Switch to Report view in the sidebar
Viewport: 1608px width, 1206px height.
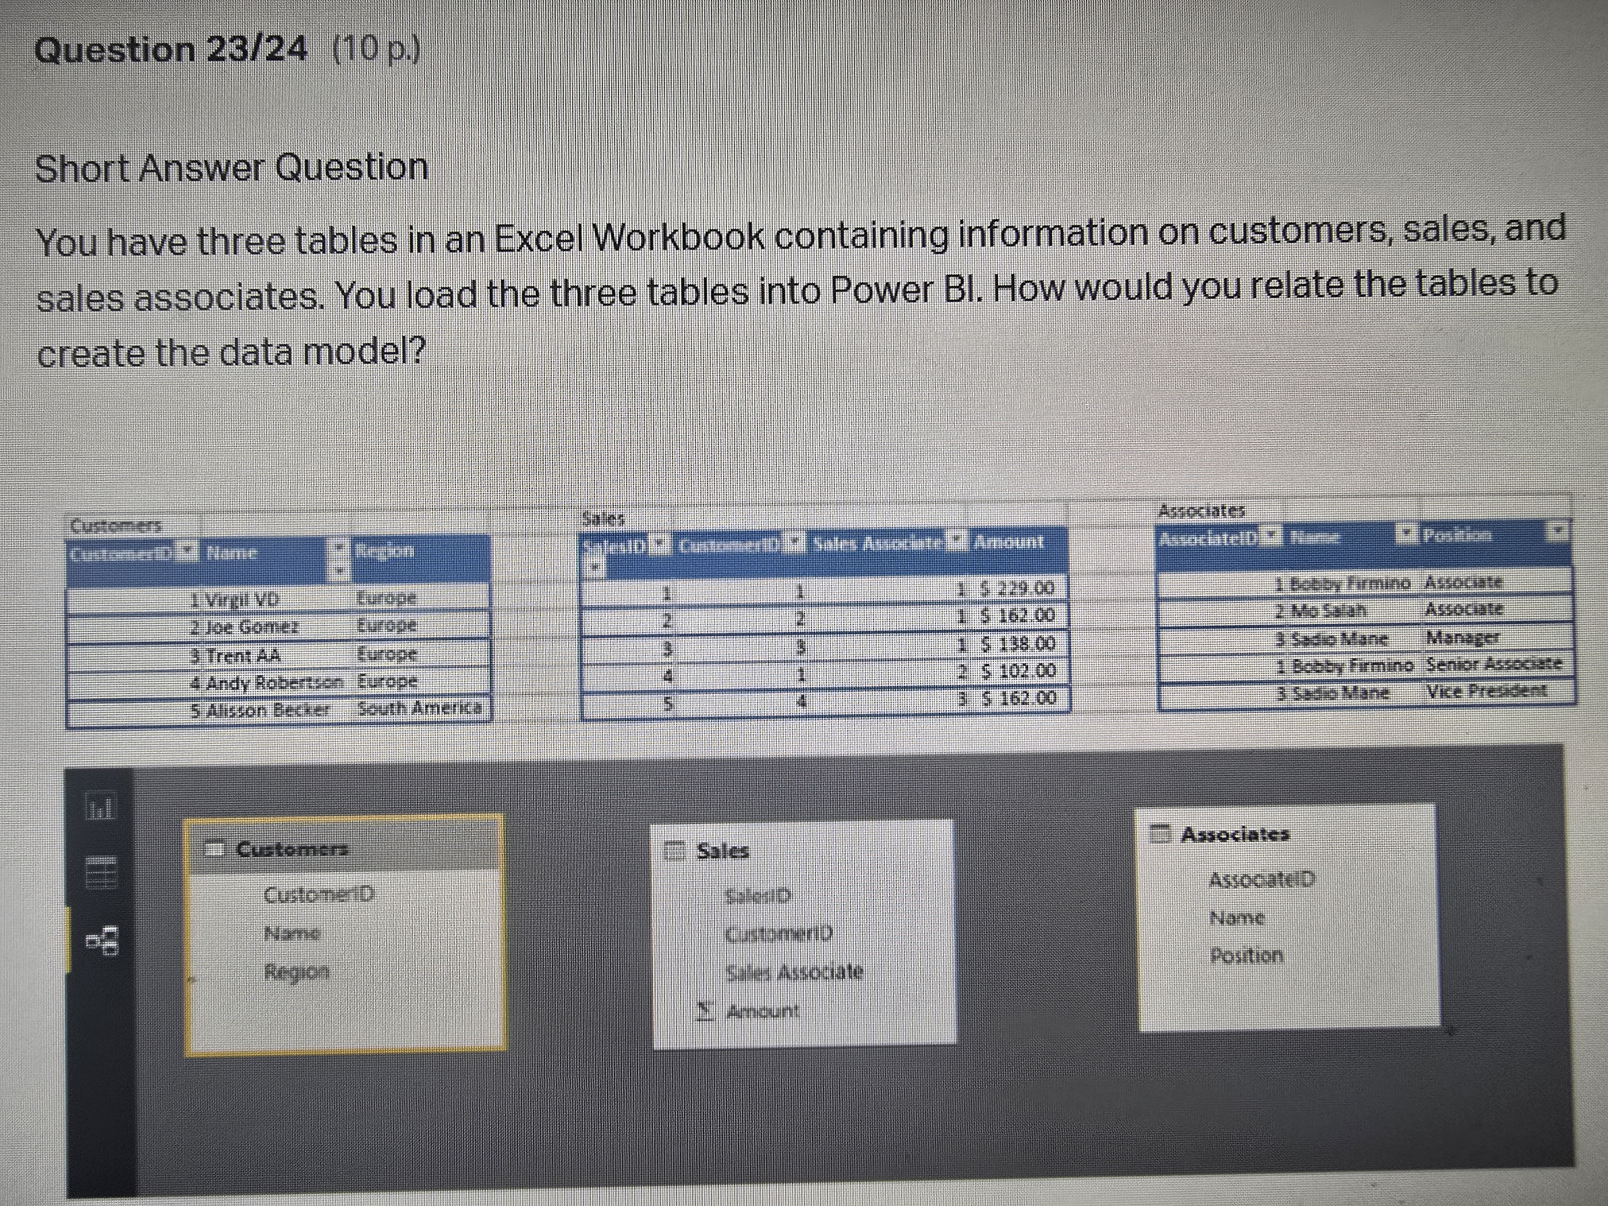[103, 806]
